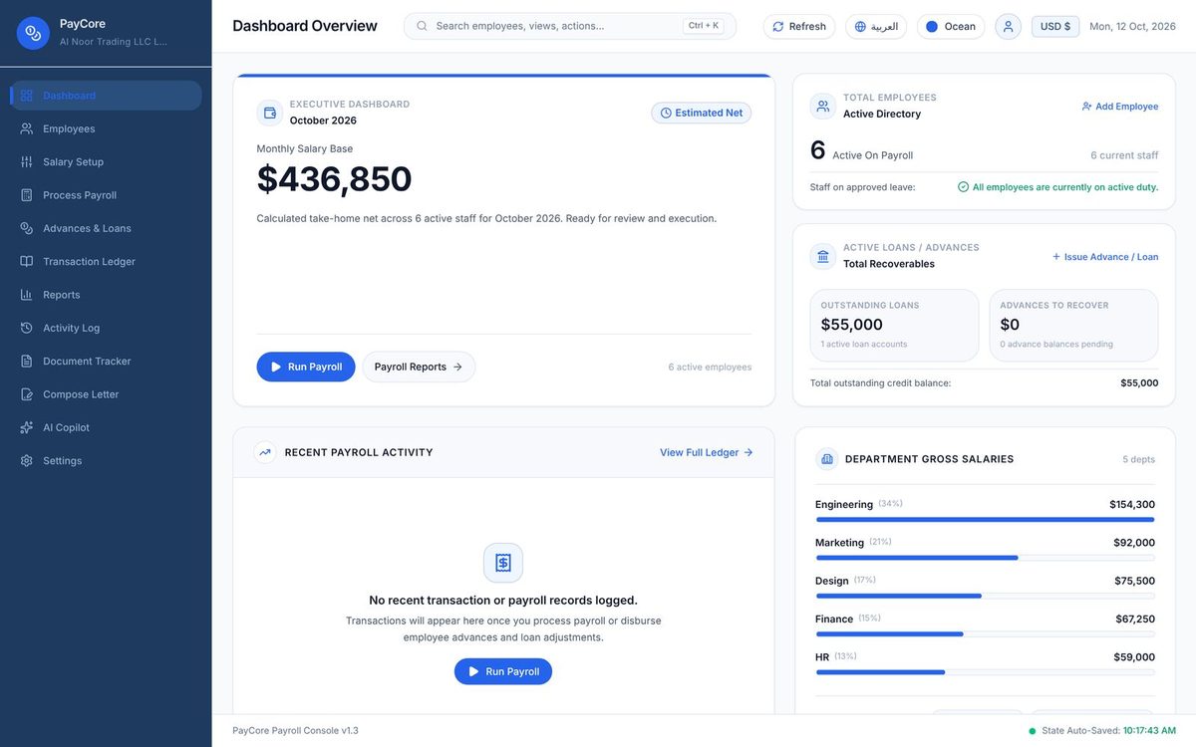Click the Document Tracker file icon
Screen dimensions: 1196x747
pyautogui.click(x=27, y=361)
